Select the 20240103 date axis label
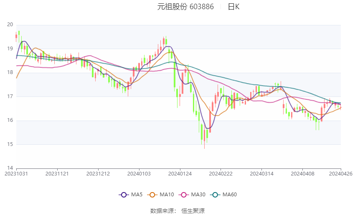Image resolution: width=355 pixels, height=215 pixels. point(139,174)
